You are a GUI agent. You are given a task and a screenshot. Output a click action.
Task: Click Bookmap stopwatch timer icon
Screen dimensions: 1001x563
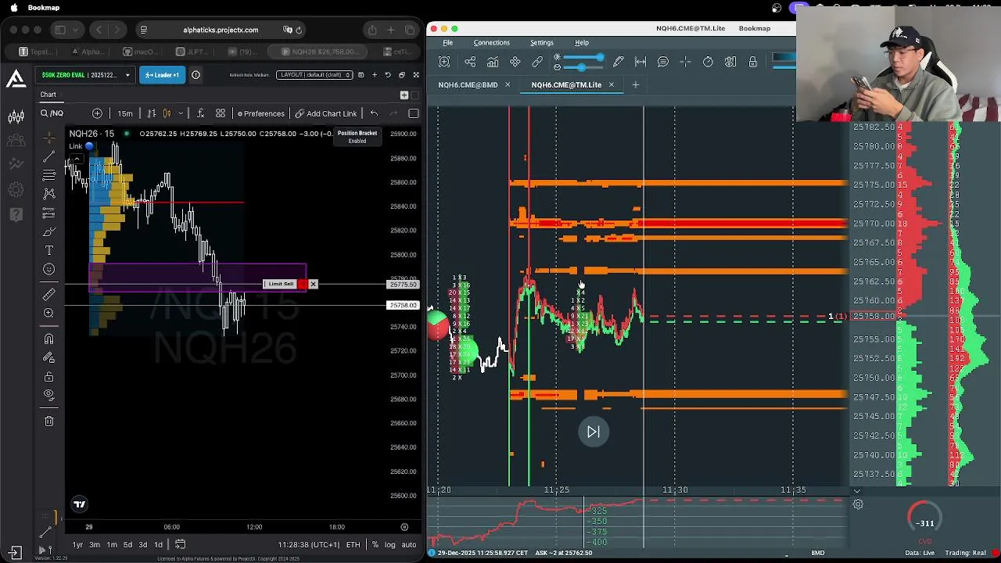tap(708, 62)
